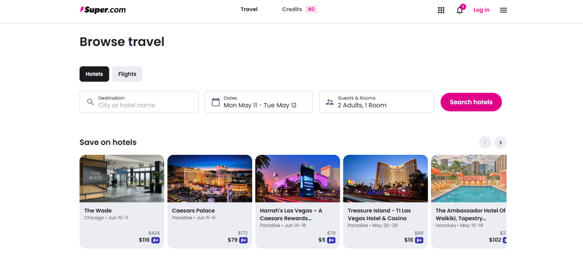Open the notifications bell

[460, 10]
